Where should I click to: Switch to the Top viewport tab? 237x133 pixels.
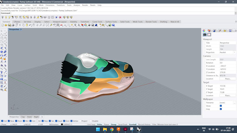[x=23, y=117]
